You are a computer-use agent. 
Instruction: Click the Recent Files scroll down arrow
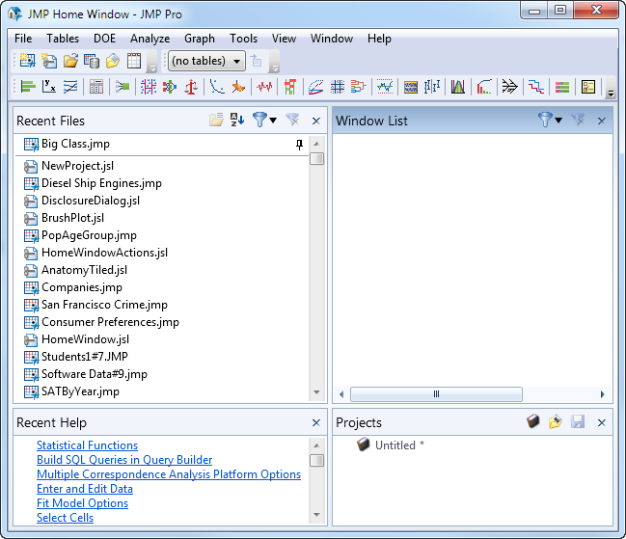click(317, 392)
